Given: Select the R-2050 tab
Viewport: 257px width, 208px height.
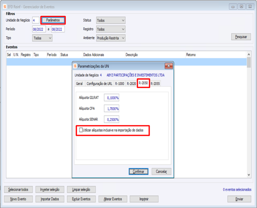Looking at the screenshot, I should coord(143,83).
